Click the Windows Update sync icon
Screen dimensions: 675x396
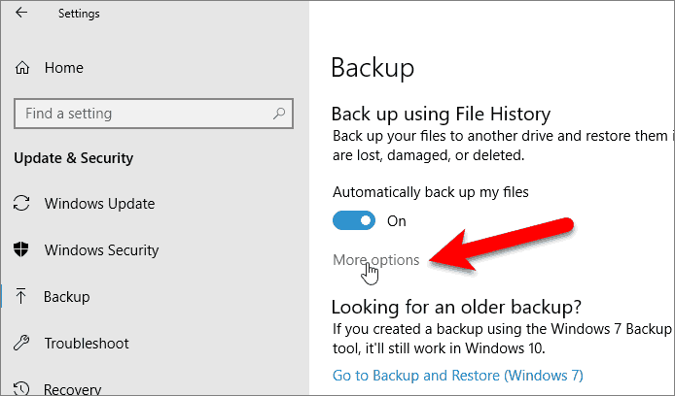(21, 204)
